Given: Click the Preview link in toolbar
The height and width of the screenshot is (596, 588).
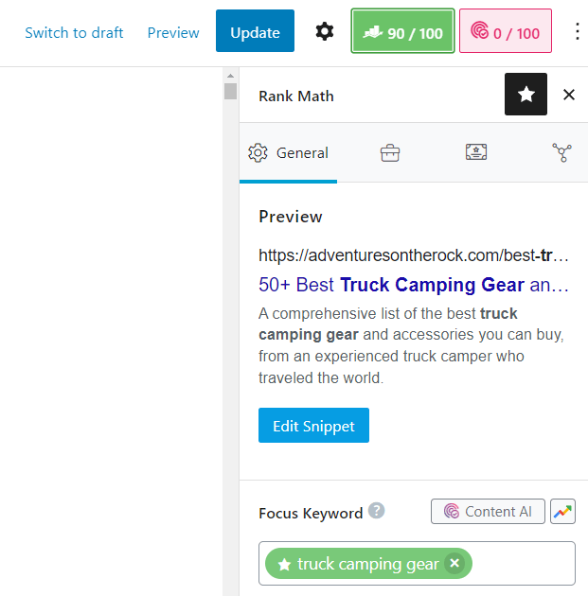Looking at the screenshot, I should [173, 32].
